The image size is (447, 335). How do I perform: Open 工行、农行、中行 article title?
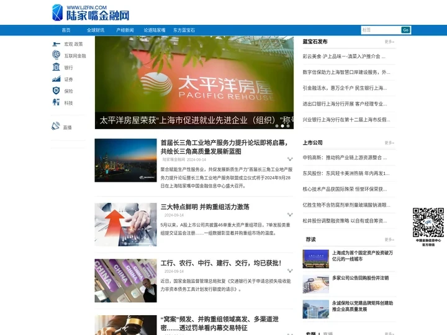pyautogui.click(x=221, y=263)
